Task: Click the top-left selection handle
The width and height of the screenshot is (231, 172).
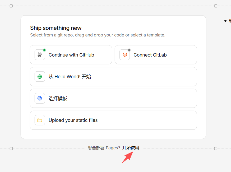Action: [x=11, y=6]
